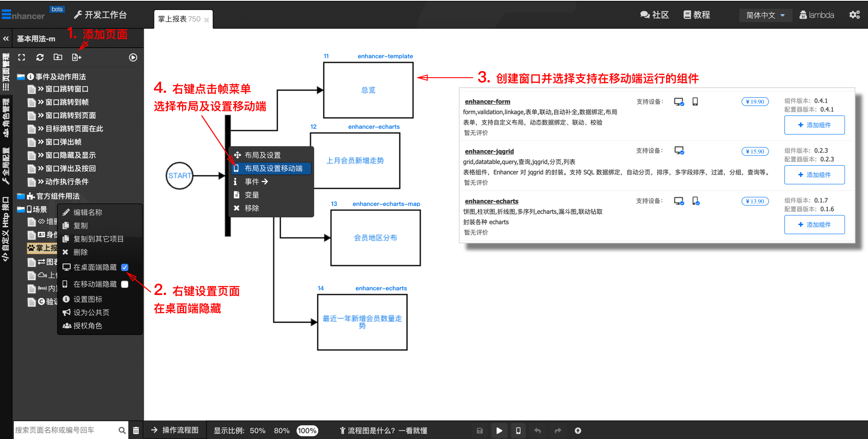Image resolution: width=868 pixels, height=439 pixels.
Task: Click the page name search input field
Action: coord(65,430)
